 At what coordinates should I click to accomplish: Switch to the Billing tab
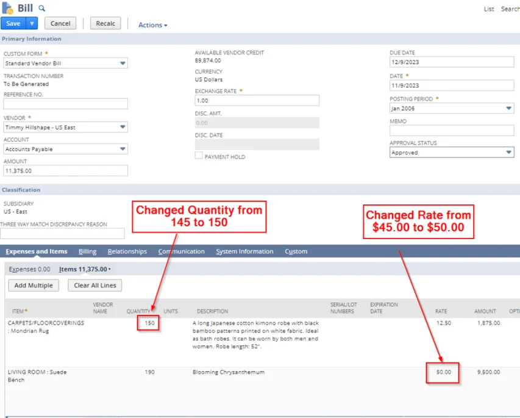click(x=87, y=251)
